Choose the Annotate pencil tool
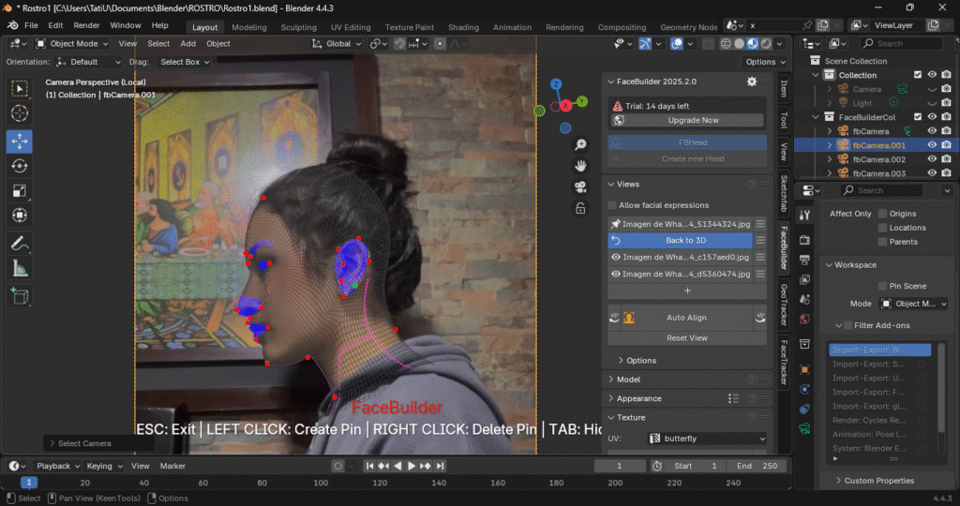The image size is (960, 506). tap(20, 243)
